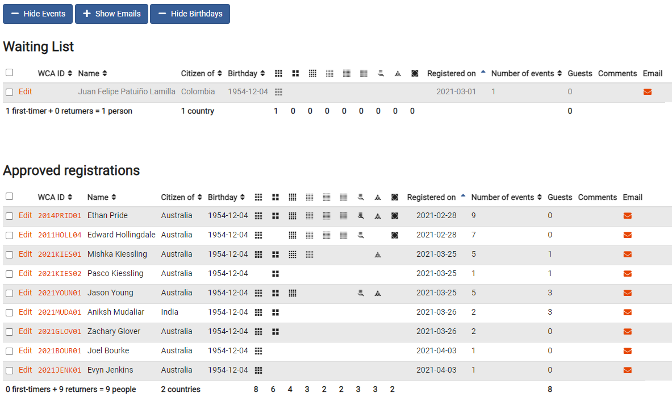Open email icon for Juan Felipe Patuiño Lamilla
This screenshot has width=672, height=405.
point(648,91)
